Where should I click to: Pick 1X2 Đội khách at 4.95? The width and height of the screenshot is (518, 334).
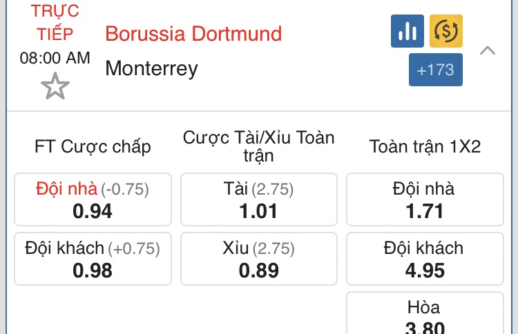425,259
